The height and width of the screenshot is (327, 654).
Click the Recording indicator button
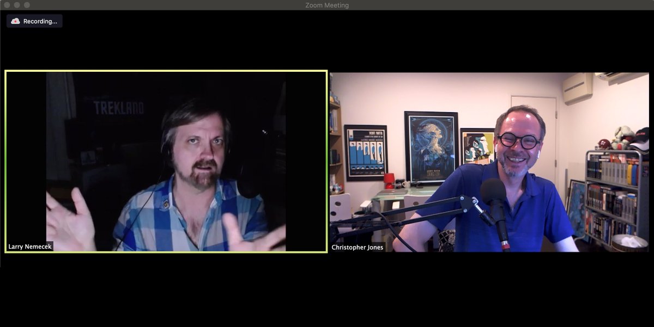tap(34, 21)
